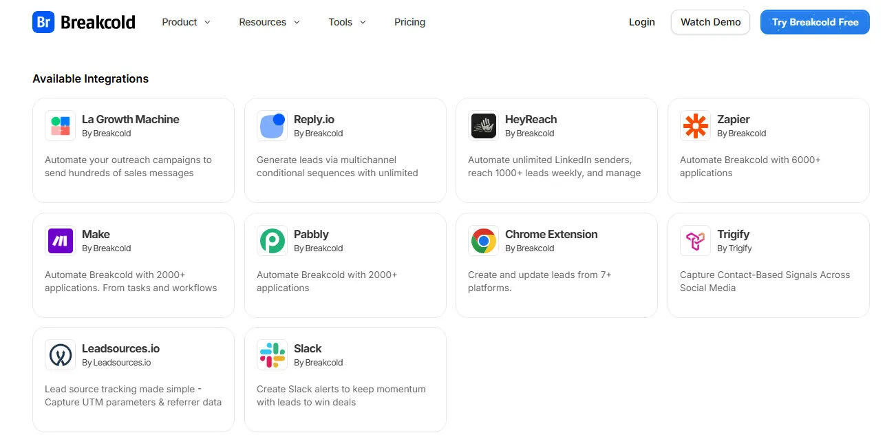Click the Trigify integration logo
Image resolution: width=896 pixels, height=435 pixels.
(x=695, y=241)
